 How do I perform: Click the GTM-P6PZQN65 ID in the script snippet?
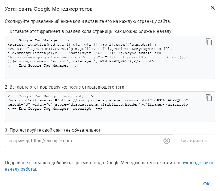pos(113,61)
